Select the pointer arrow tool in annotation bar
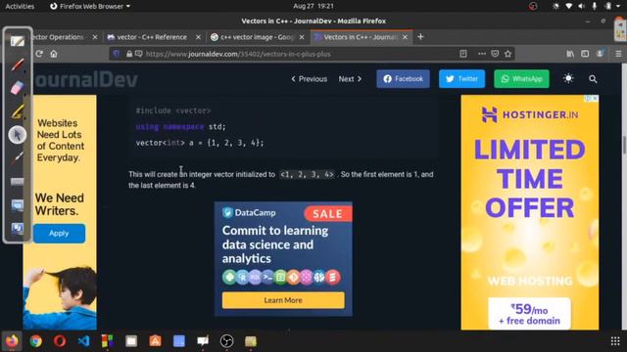 [18, 135]
